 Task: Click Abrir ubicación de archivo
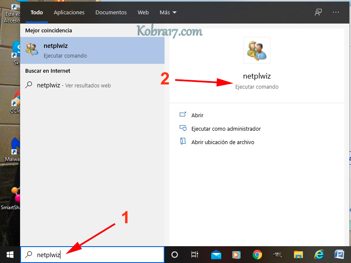coord(223,142)
